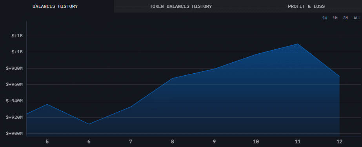Open the Token Balances History tab

click(x=181, y=6)
